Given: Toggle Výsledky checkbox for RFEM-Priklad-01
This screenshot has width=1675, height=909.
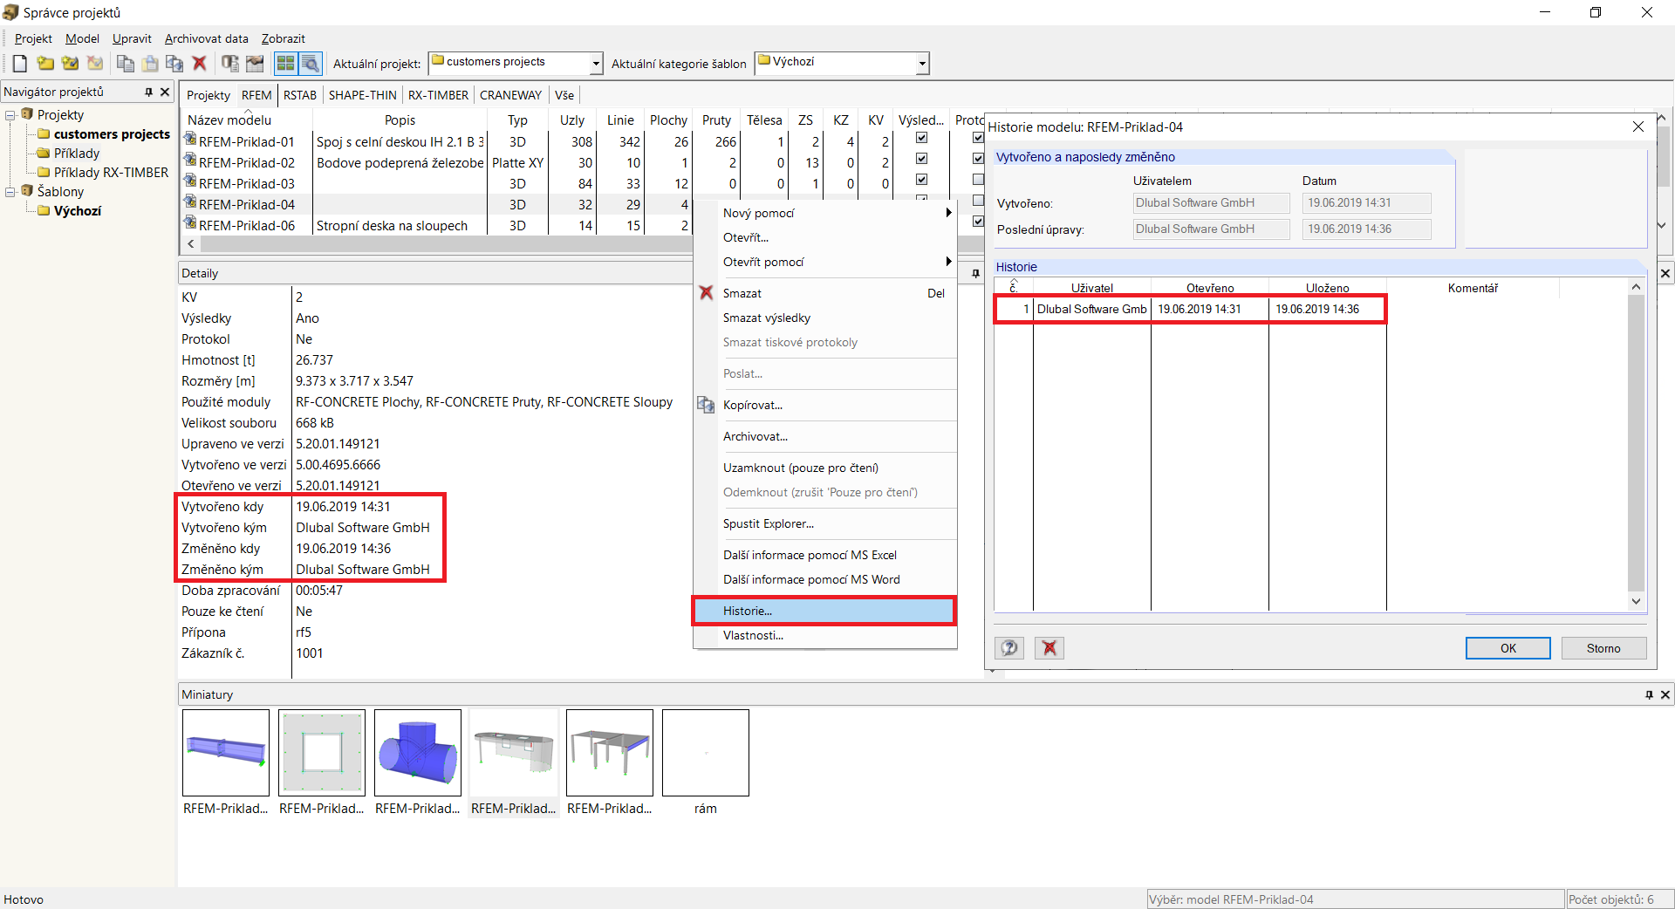Looking at the screenshot, I should click(921, 138).
